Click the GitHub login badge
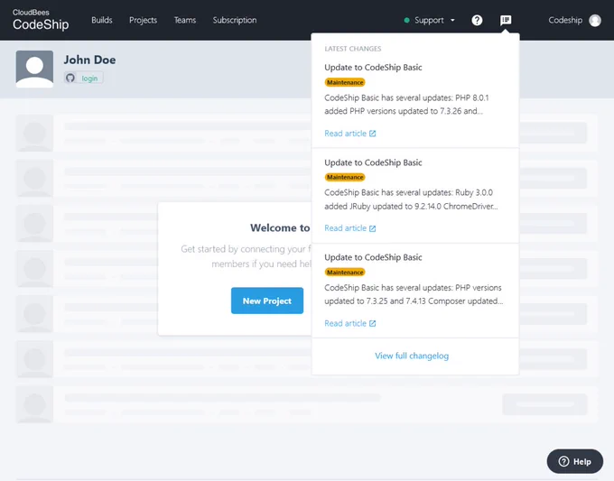The height and width of the screenshot is (481, 614). tap(84, 78)
